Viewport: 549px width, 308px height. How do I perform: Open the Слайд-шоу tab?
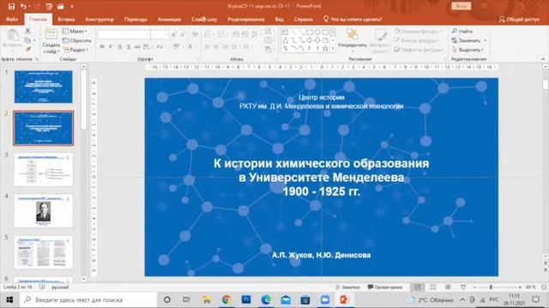[204, 19]
